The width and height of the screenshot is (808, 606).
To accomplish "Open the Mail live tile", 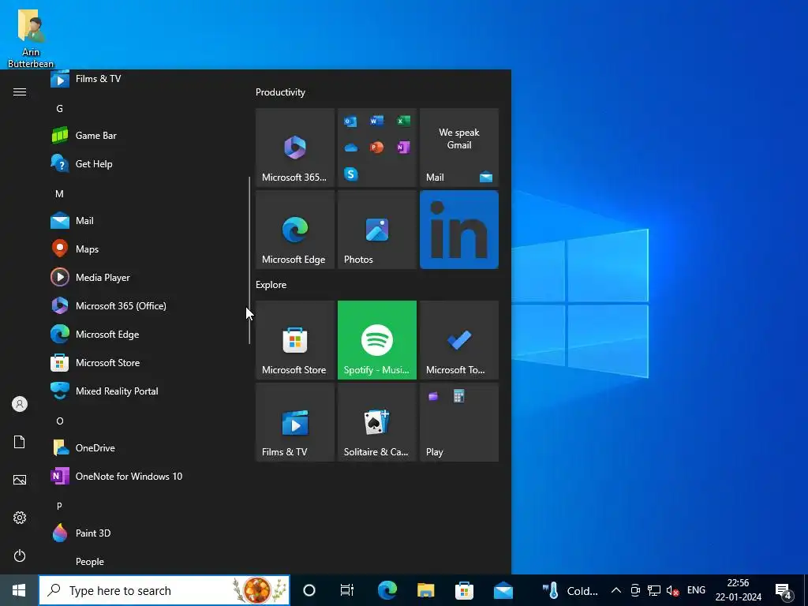I will 459,148.
